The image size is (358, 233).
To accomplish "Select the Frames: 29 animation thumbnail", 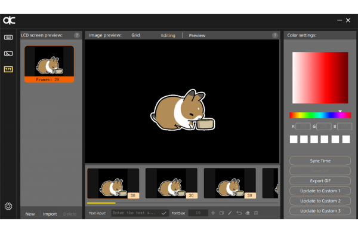I will point(50,64).
